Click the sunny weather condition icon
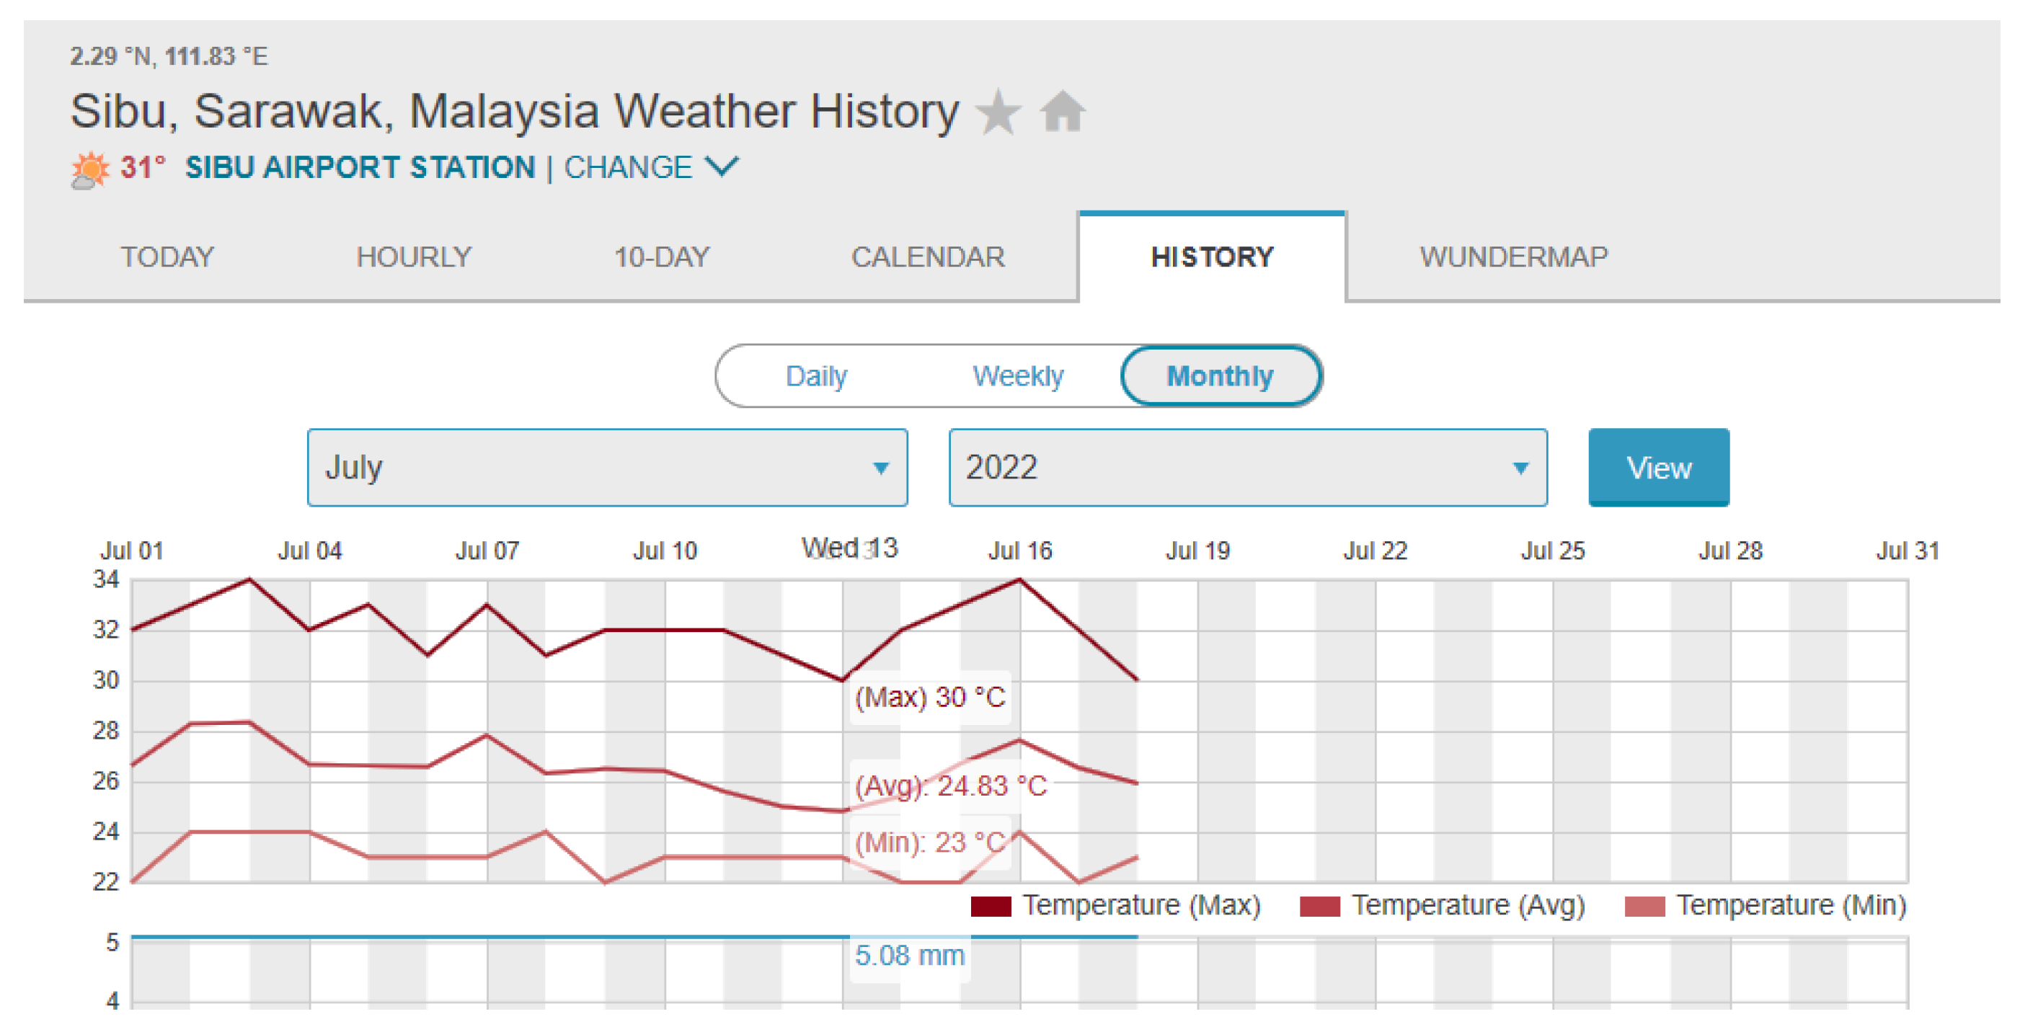Screen dimensions: 2020x1032 90,169
